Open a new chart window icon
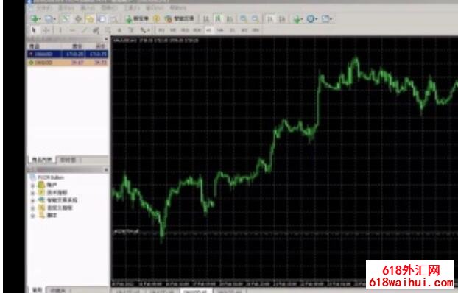The width and height of the screenshot is (458, 293). [x=35, y=19]
